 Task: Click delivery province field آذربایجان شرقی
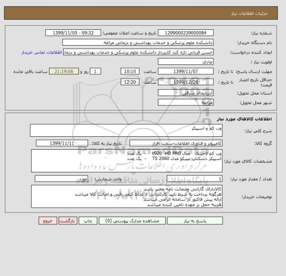click(186, 93)
